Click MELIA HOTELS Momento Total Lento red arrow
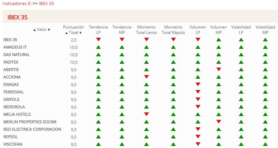This screenshot has width=278, height=148. pyautogui.click(x=146, y=114)
